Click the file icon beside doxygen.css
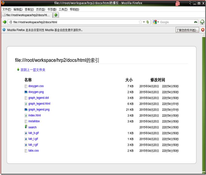206x175 pixels. point(26,86)
